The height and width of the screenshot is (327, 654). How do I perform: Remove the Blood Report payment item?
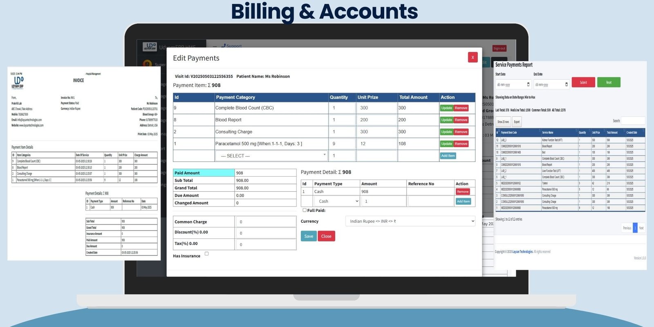click(x=461, y=120)
